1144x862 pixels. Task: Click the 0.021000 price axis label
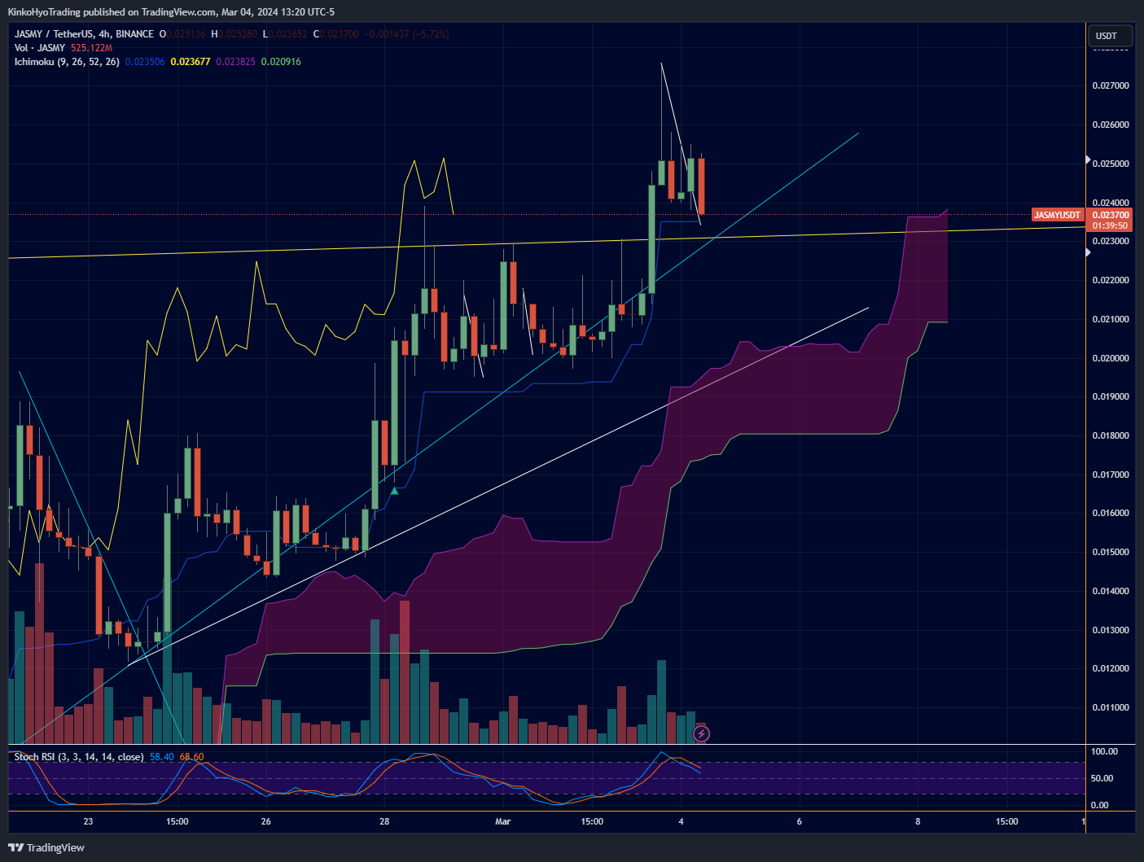tap(1111, 319)
